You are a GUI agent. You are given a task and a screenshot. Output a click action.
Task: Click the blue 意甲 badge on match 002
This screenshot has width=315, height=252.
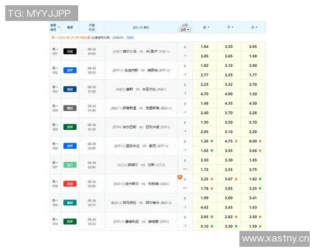point(69,70)
